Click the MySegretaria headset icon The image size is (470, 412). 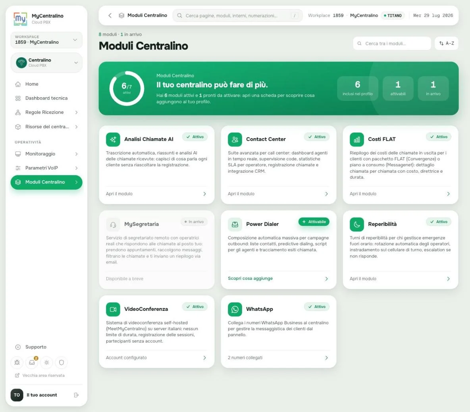113,224
